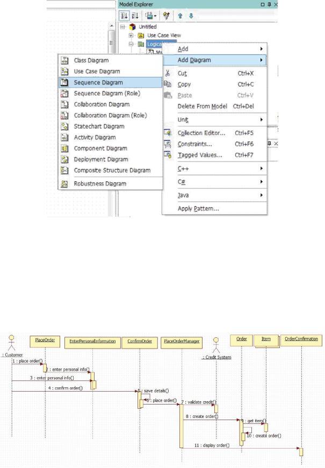
Task: Open Collection Editor from the context menu
Action: point(215,133)
